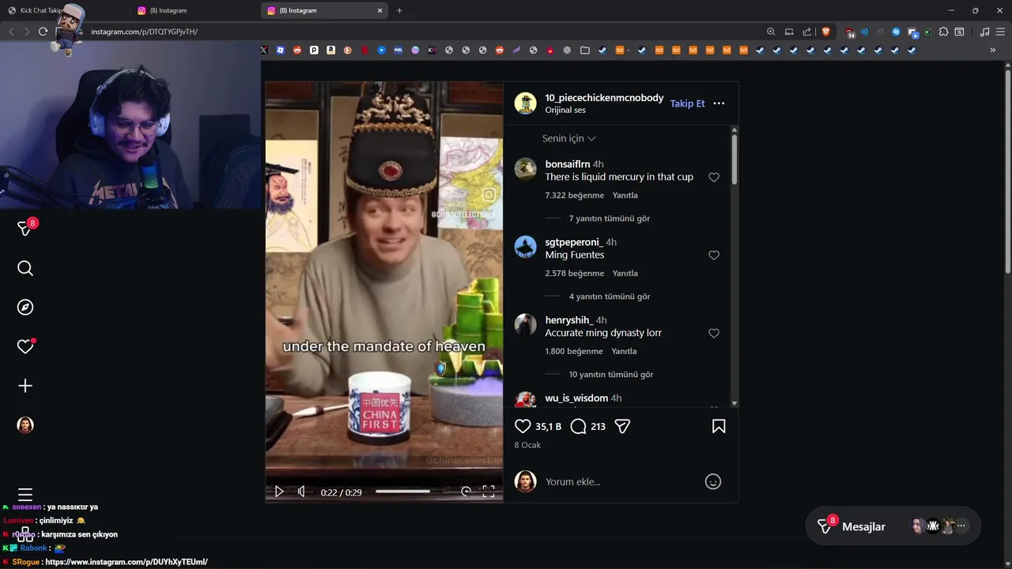Screen dimensions: 1012x569
Task: Save the post with the bookmark icon
Action: tap(719, 426)
